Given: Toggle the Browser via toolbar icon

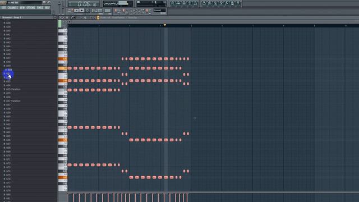Looking at the screenshot, I should coord(190,3).
